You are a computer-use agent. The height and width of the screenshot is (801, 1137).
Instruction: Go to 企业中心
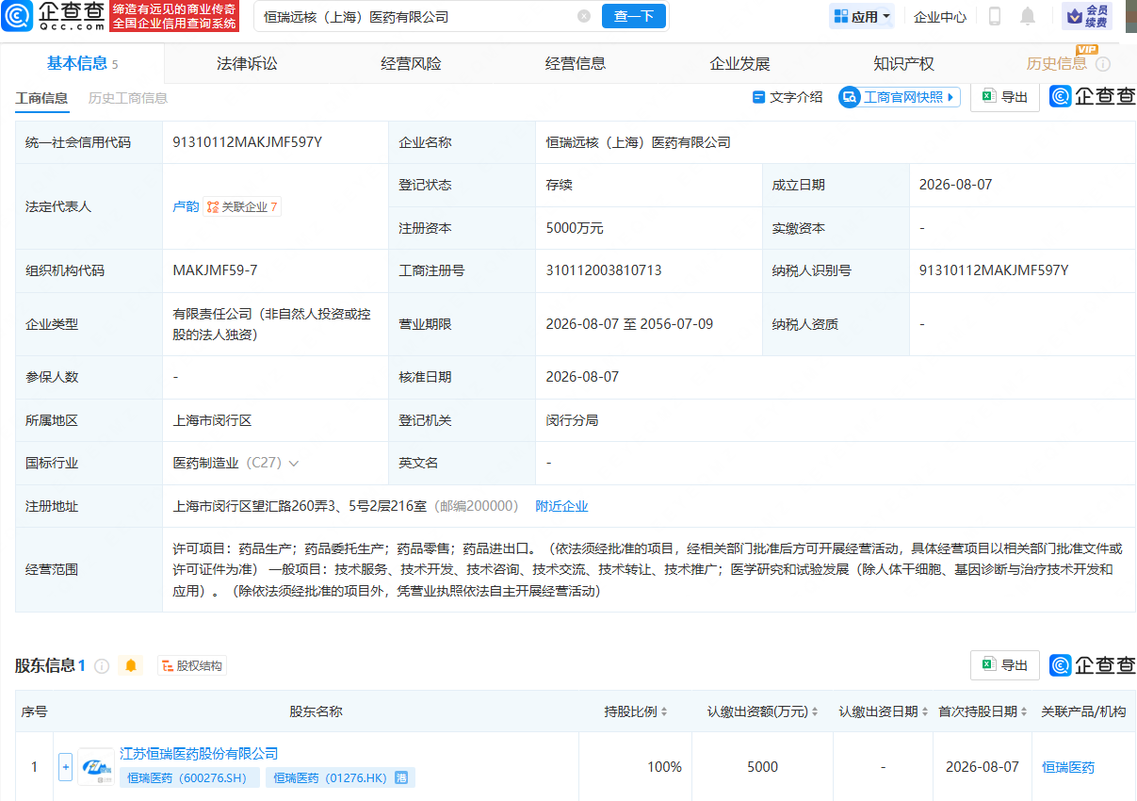click(940, 17)
